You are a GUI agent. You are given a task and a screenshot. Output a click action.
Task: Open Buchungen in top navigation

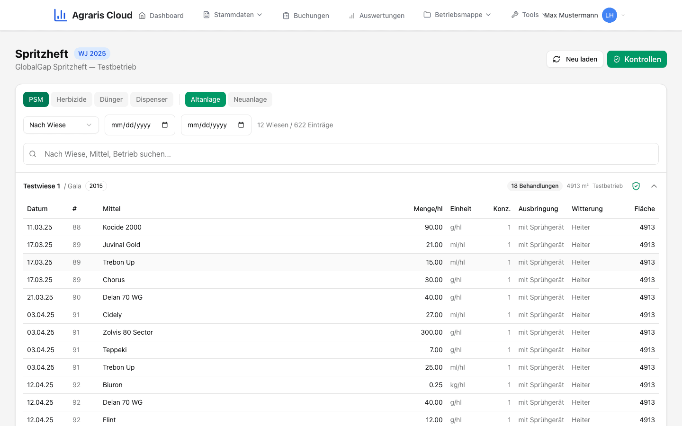[x=306, y=16]
